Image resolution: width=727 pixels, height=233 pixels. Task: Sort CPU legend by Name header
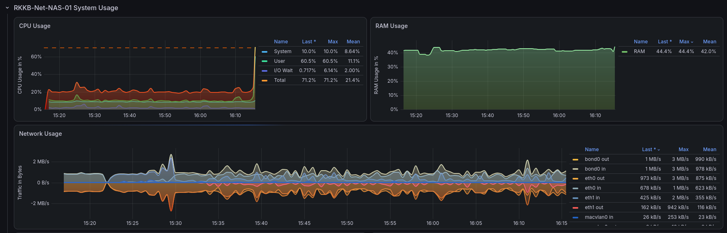click(281, 42)
